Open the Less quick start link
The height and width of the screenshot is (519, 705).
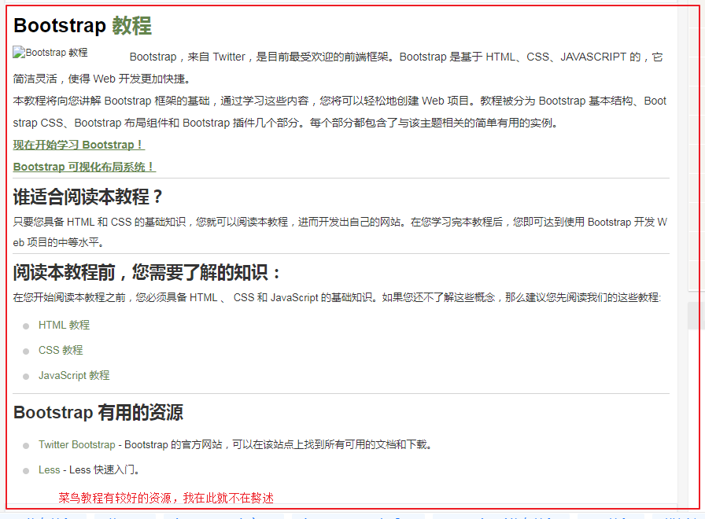[49, 469]
